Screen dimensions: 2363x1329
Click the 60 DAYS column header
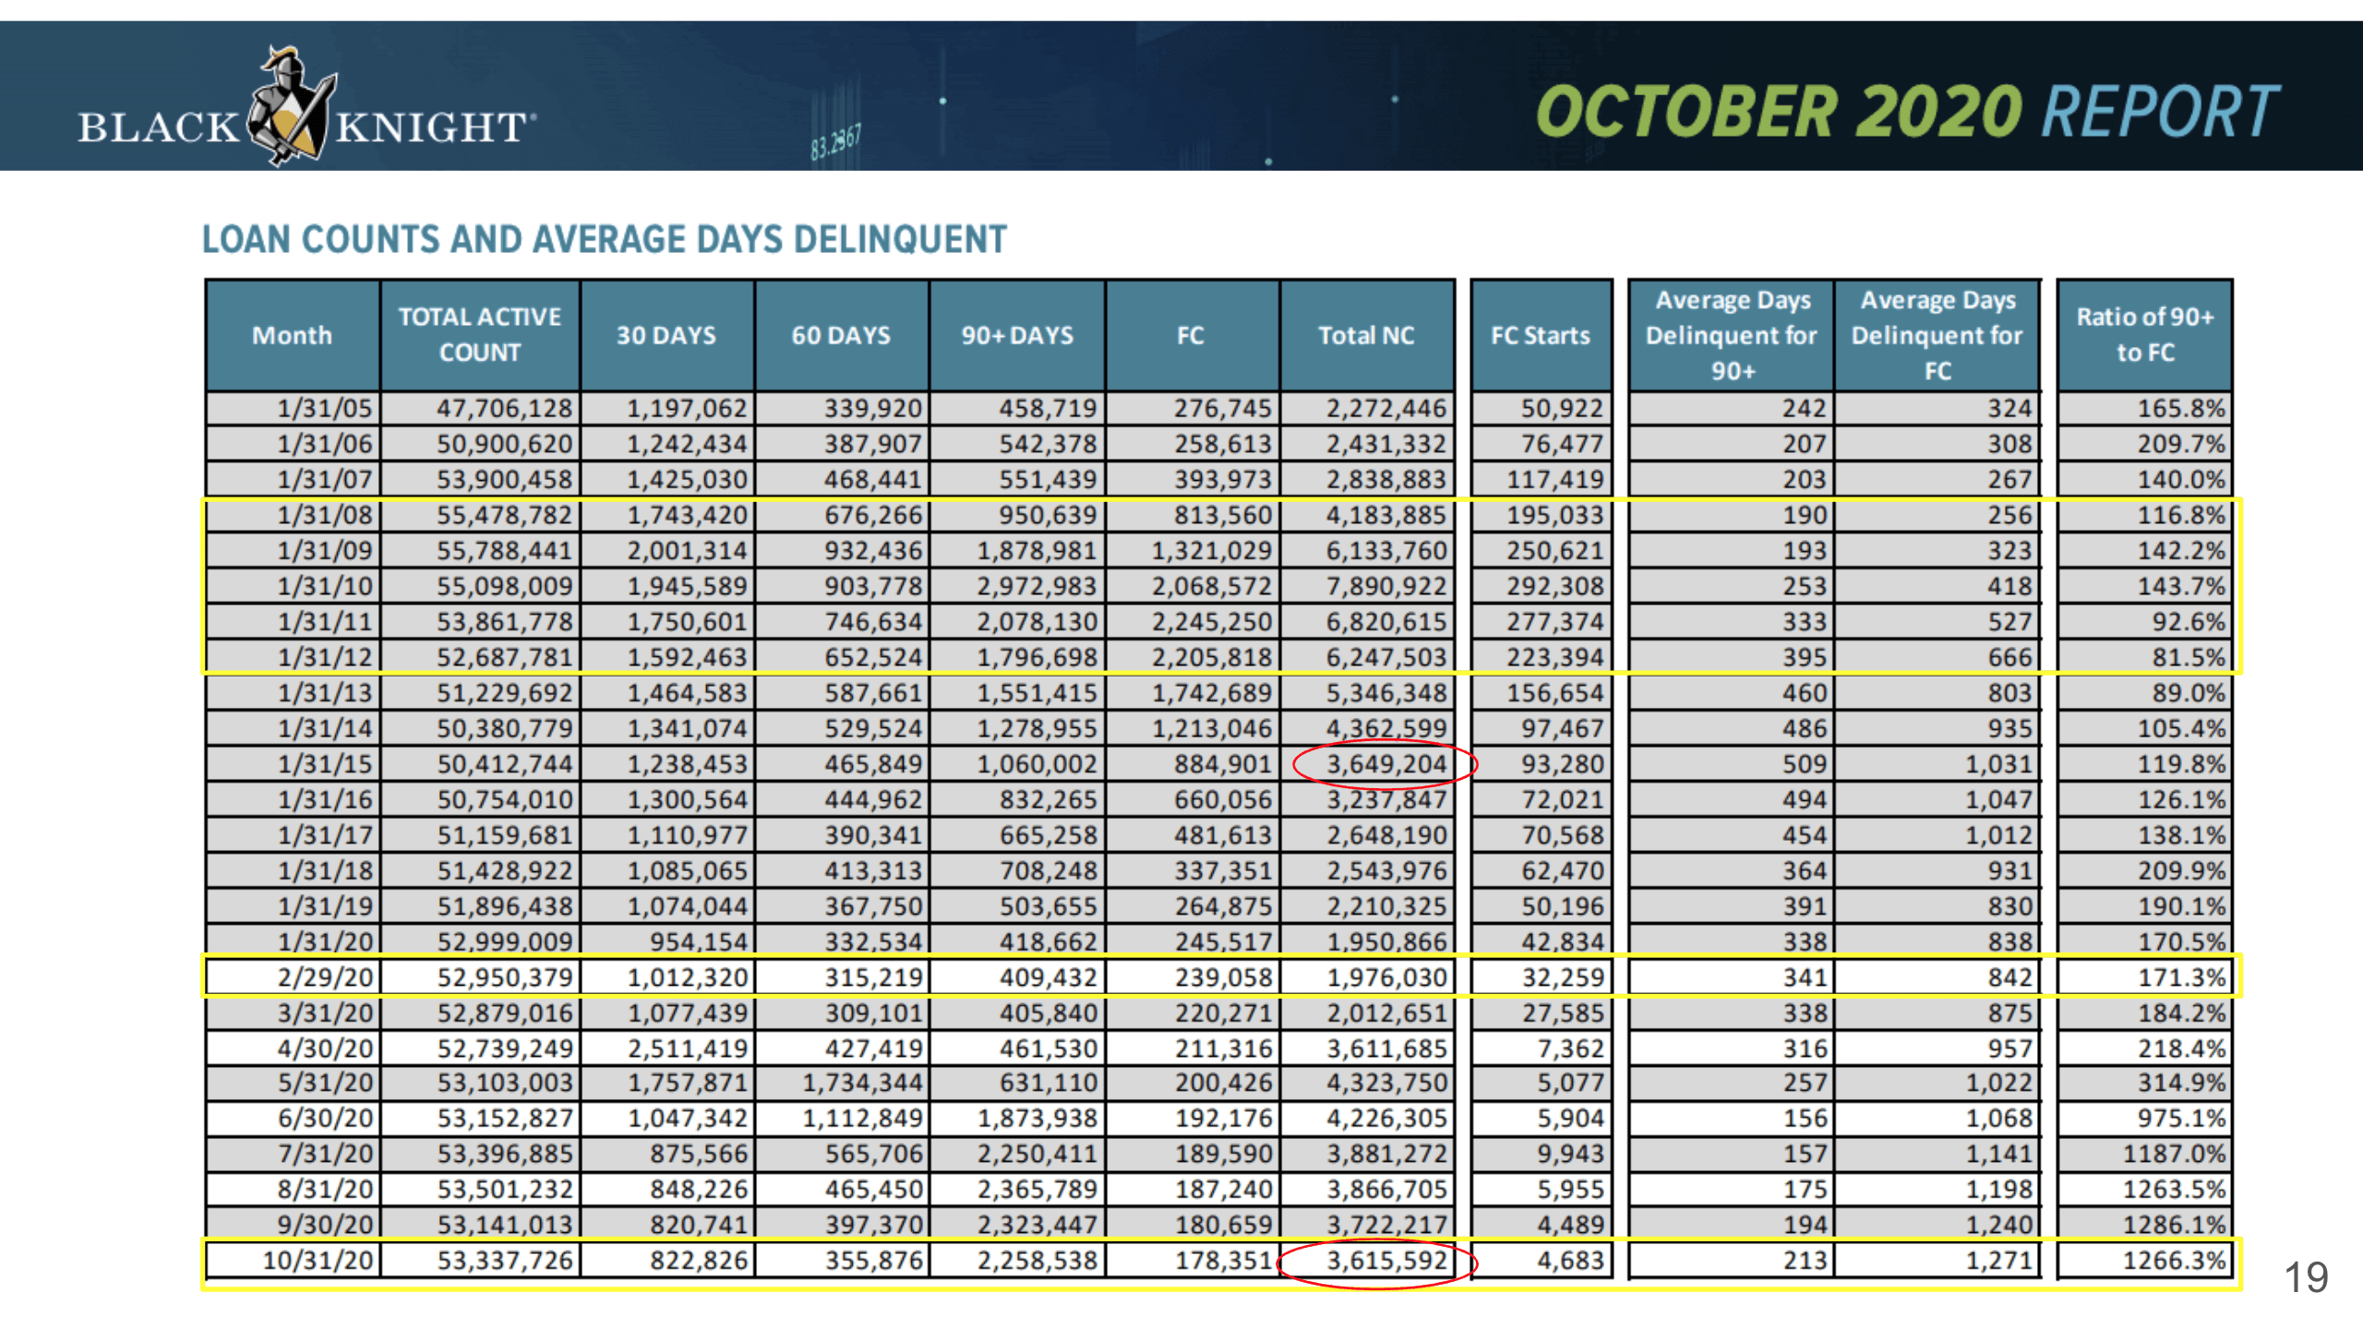tap(841, 335)
